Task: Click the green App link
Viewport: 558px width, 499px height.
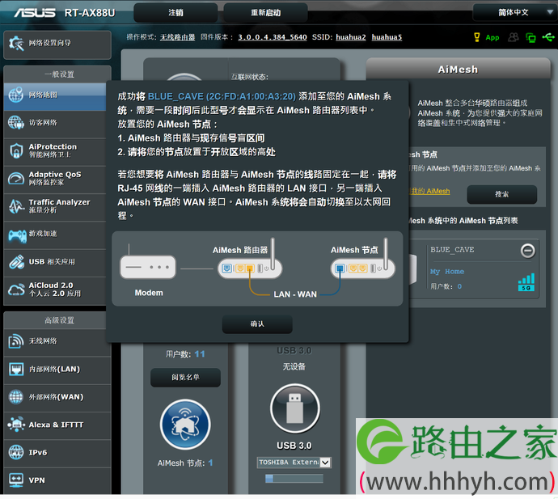Action: [x=492, y=37]
